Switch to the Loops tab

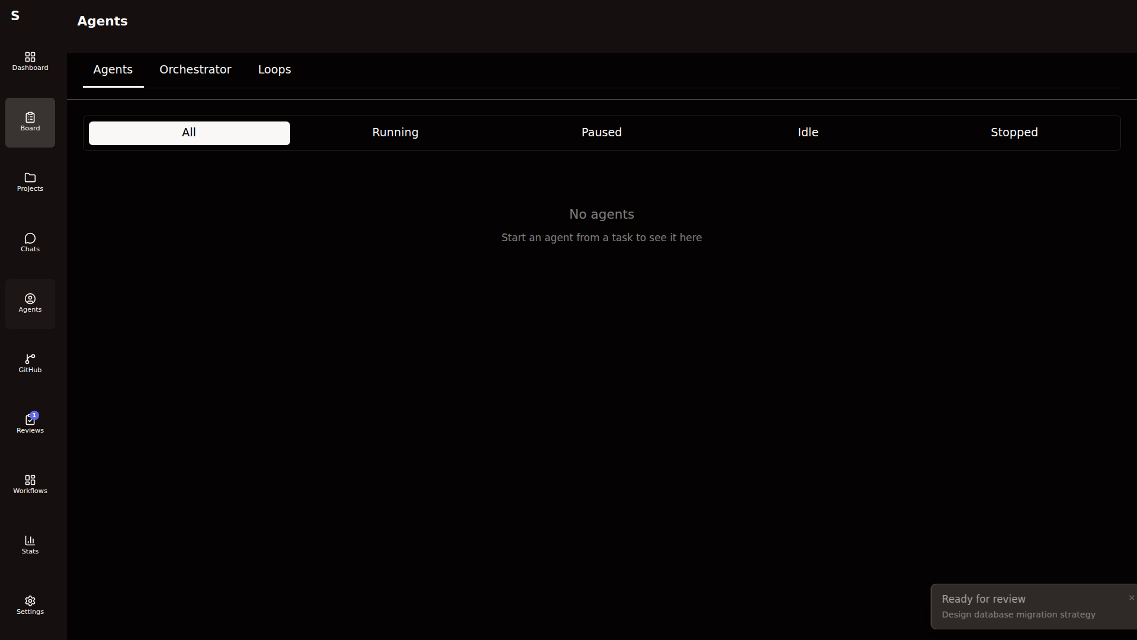274,69
